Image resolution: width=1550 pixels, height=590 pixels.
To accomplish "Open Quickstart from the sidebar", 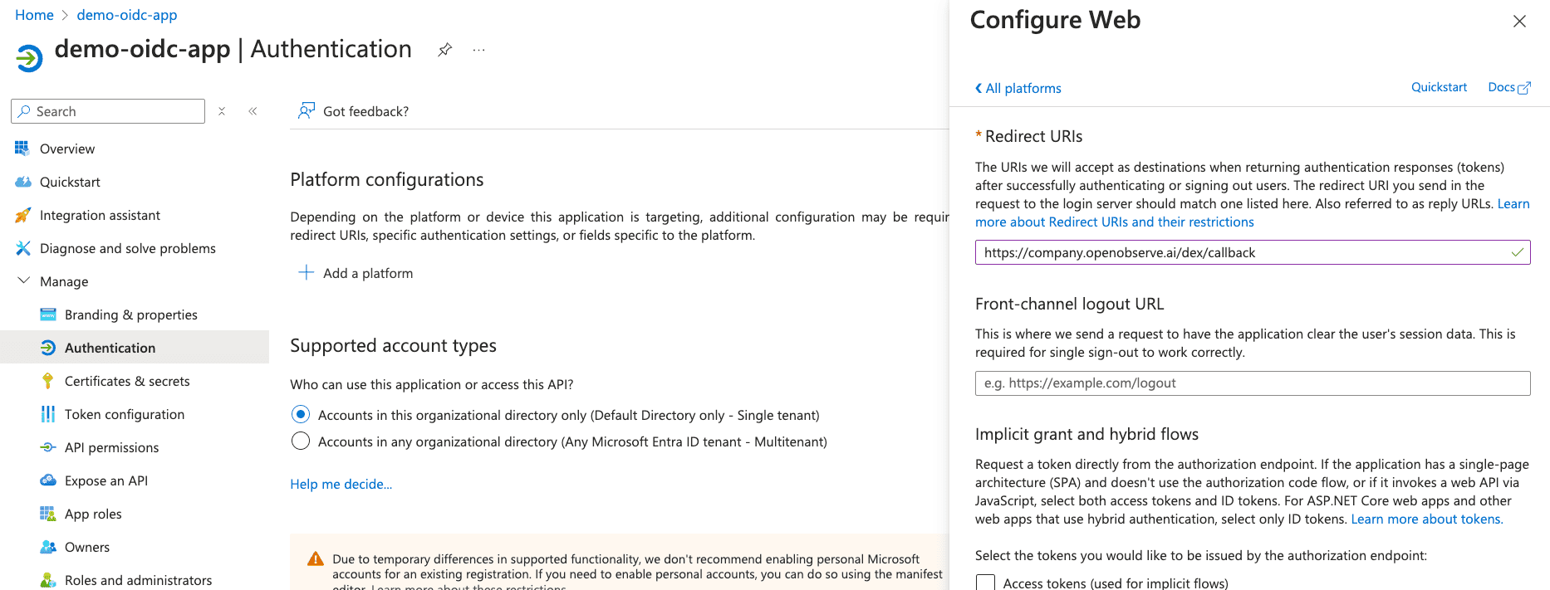I will coord(68,182).
